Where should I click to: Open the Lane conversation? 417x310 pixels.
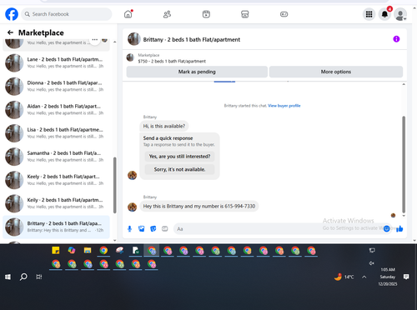click(x=56, y=62)
